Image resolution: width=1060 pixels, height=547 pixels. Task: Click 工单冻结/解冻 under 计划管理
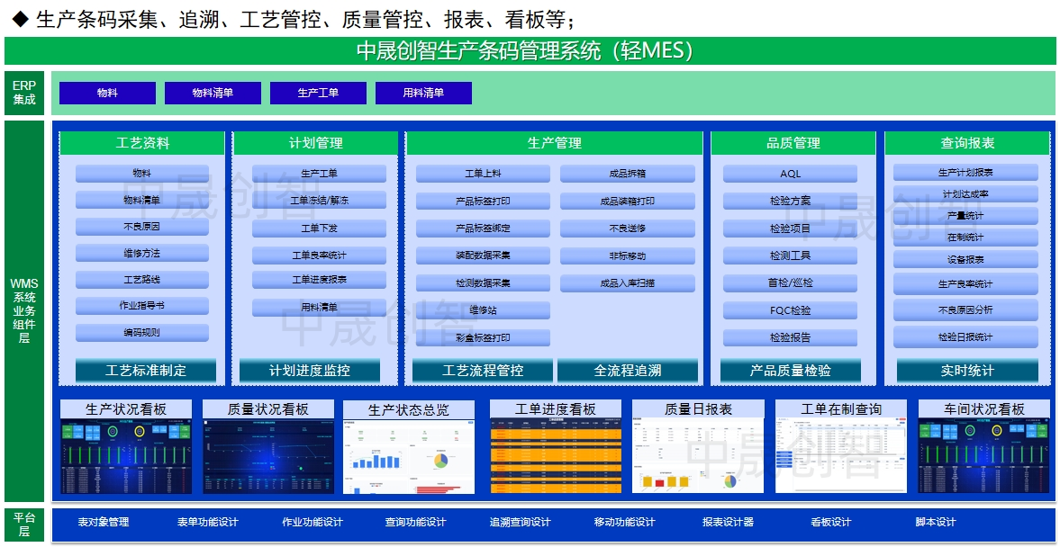coord(319,201)
